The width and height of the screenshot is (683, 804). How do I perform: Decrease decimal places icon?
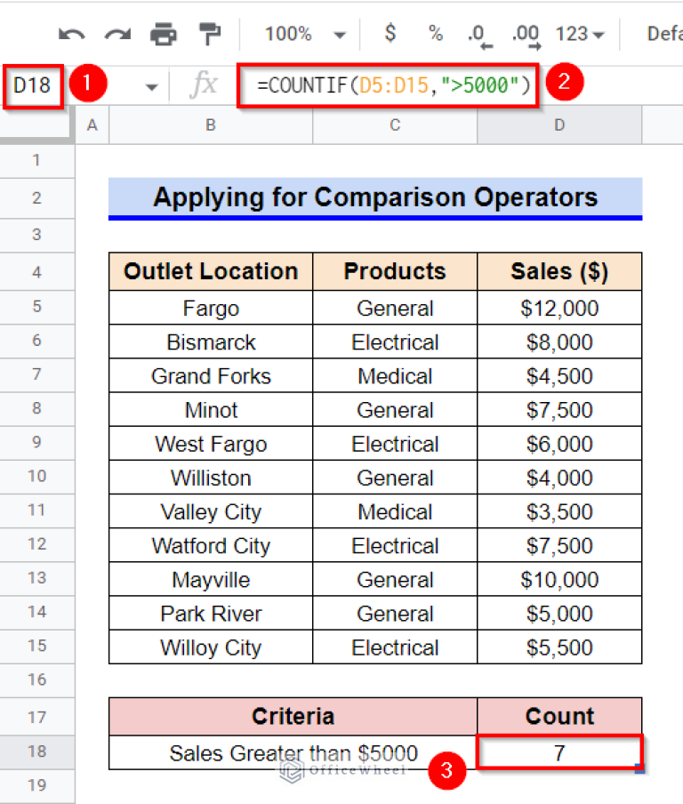[480, 35]
